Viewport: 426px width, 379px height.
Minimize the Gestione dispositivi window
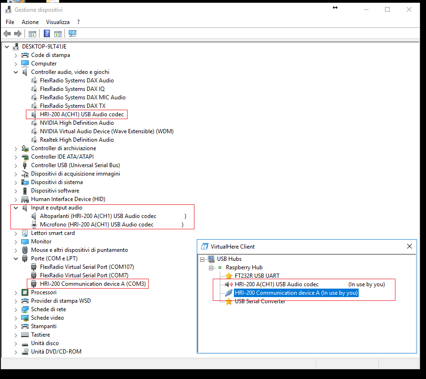pos(366,9)
